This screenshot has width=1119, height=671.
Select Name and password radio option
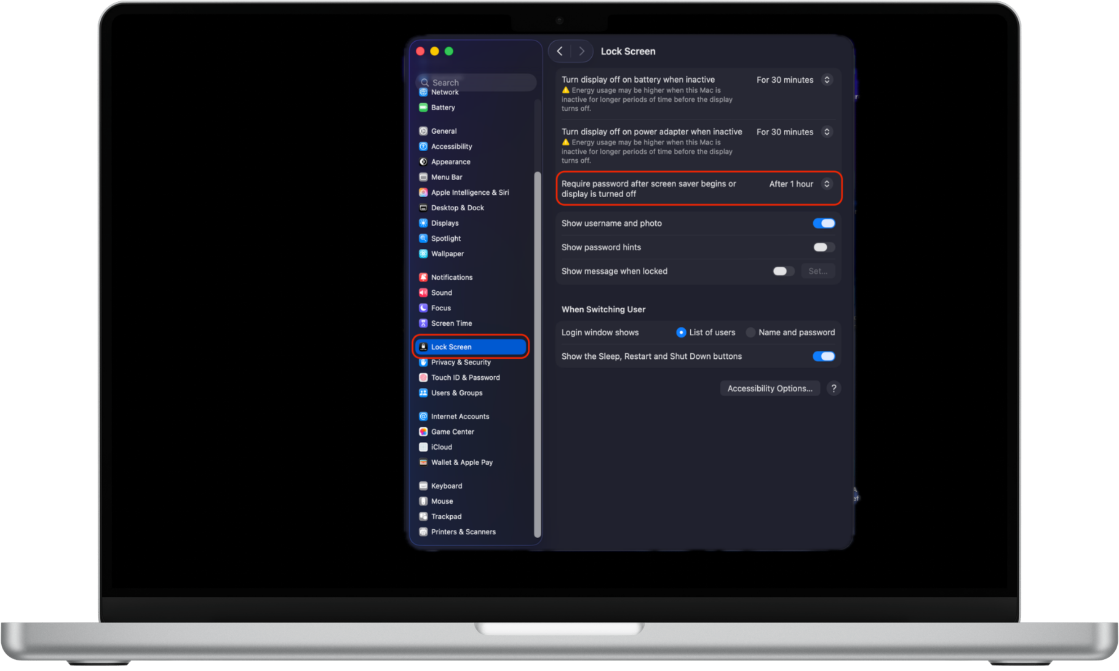750,332
